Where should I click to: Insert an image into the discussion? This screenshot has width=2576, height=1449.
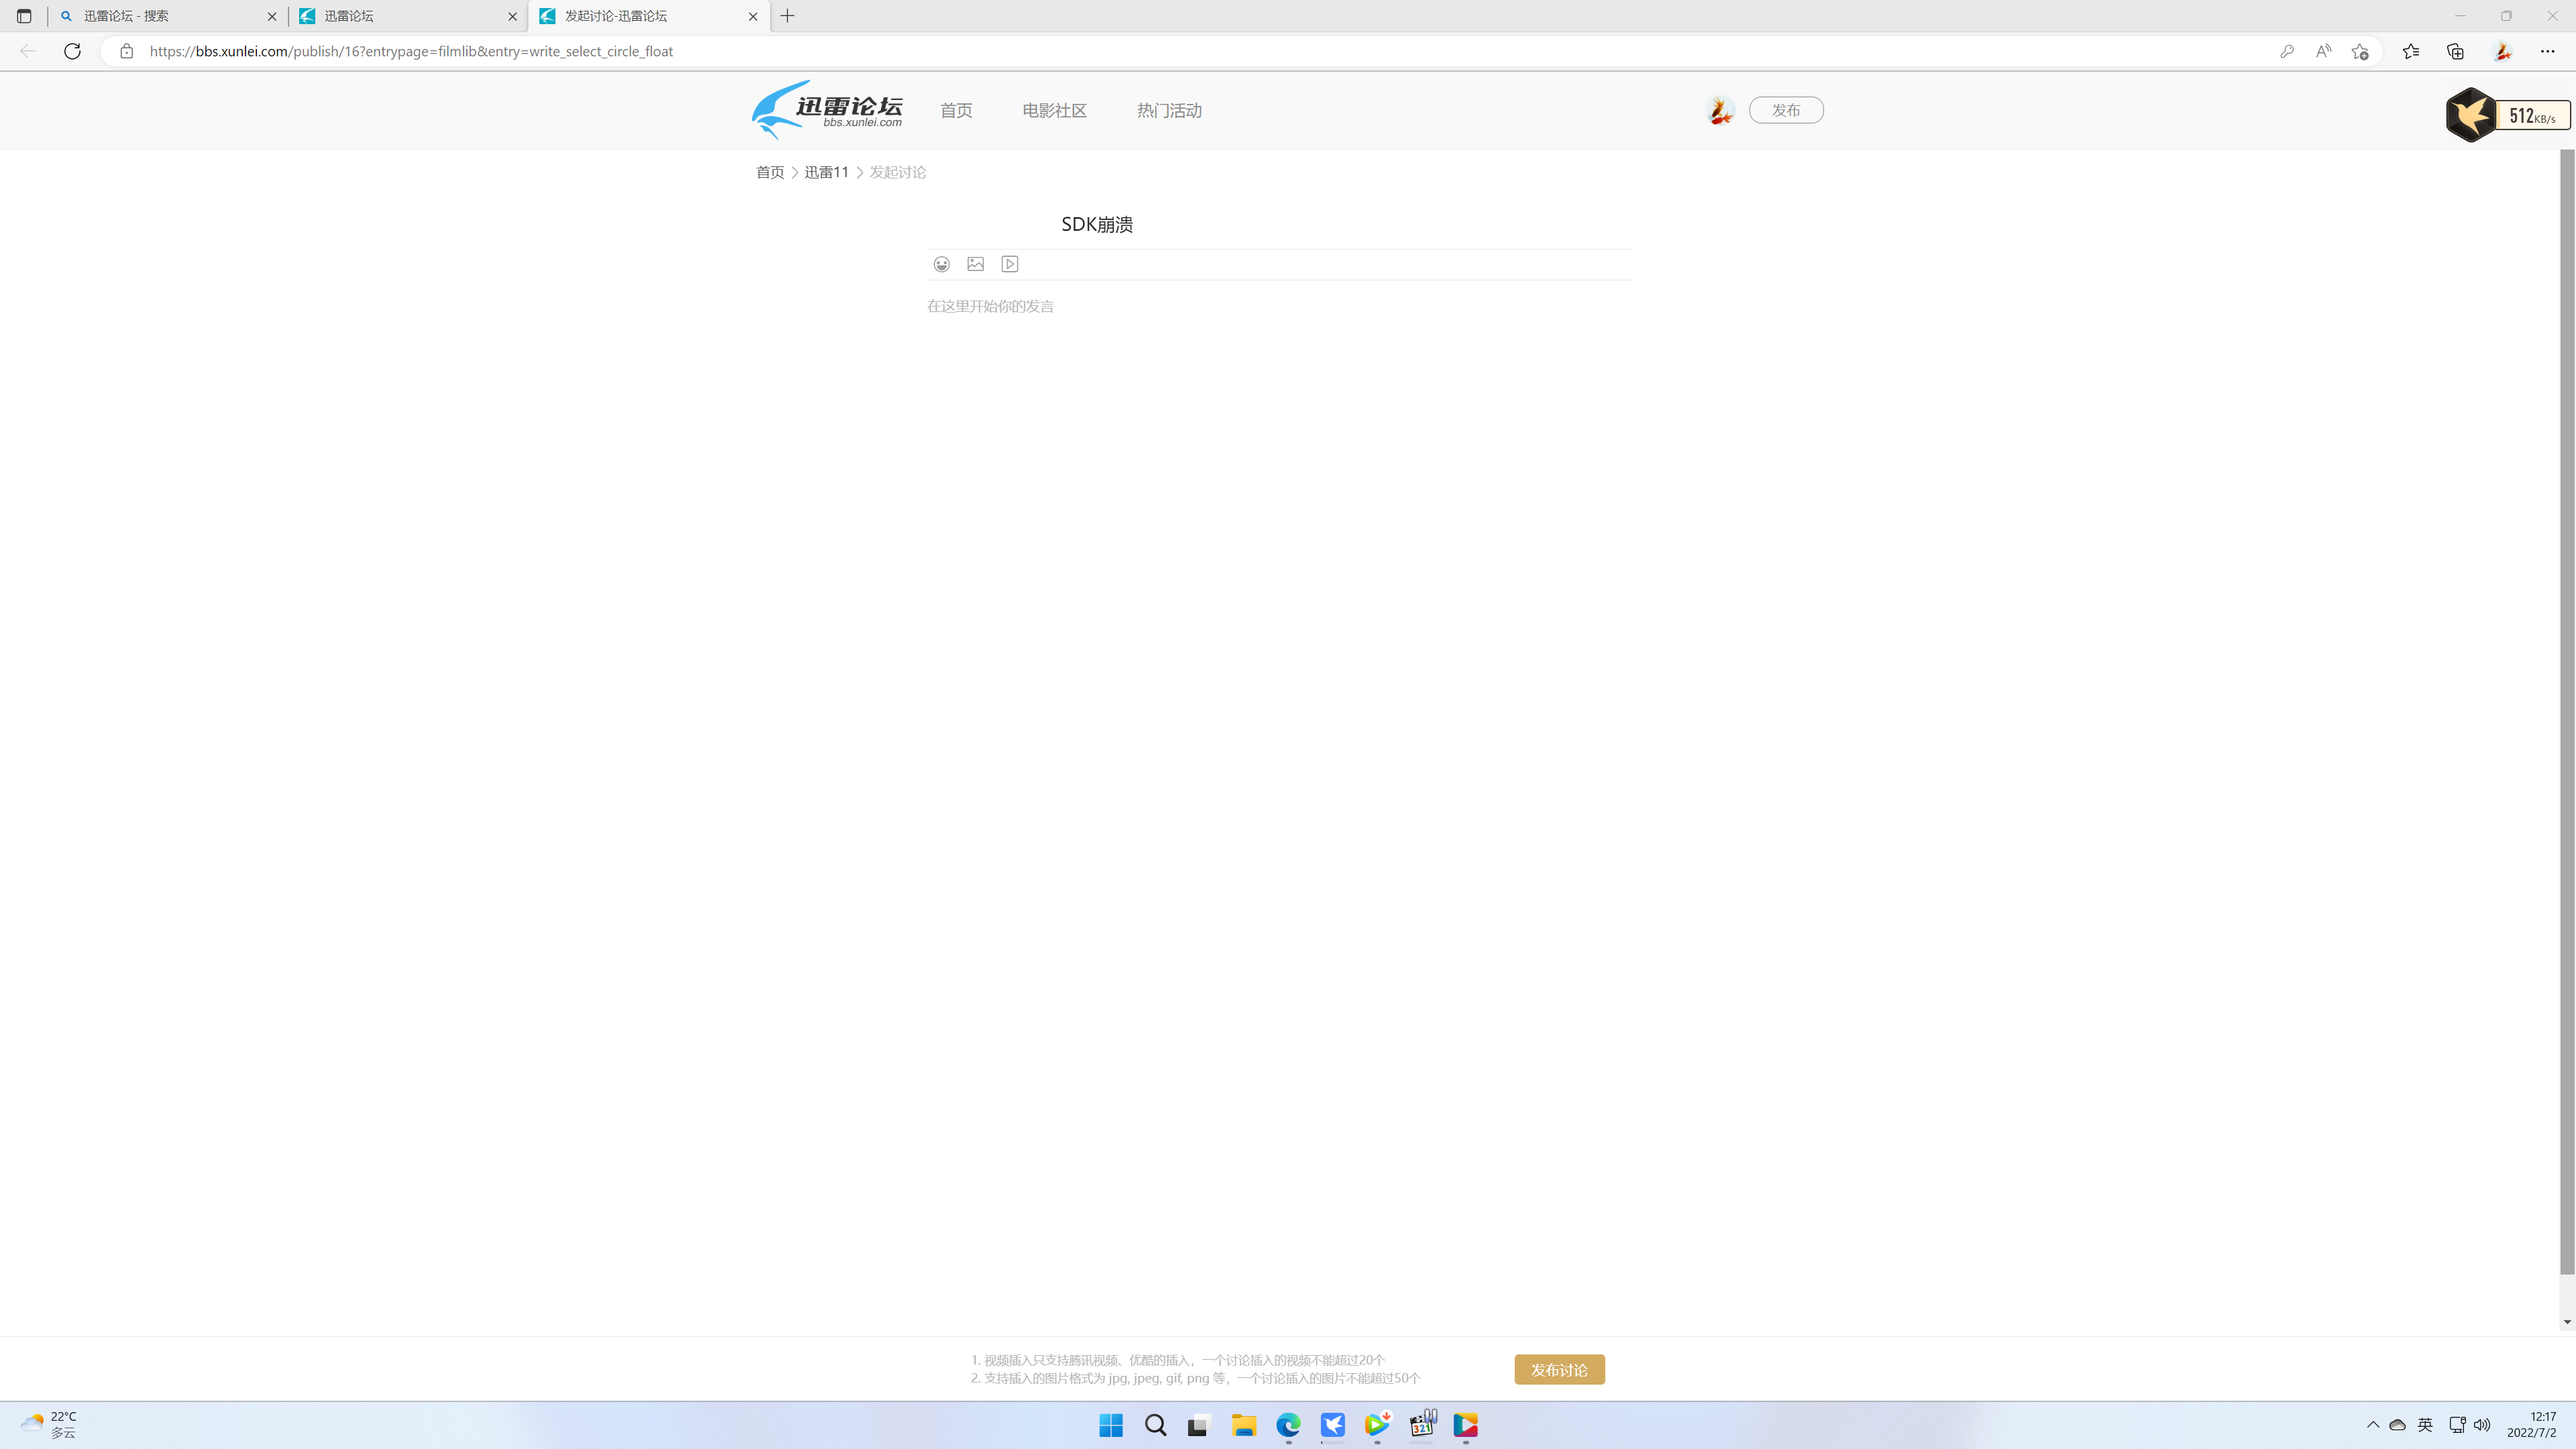coord(975,264)
